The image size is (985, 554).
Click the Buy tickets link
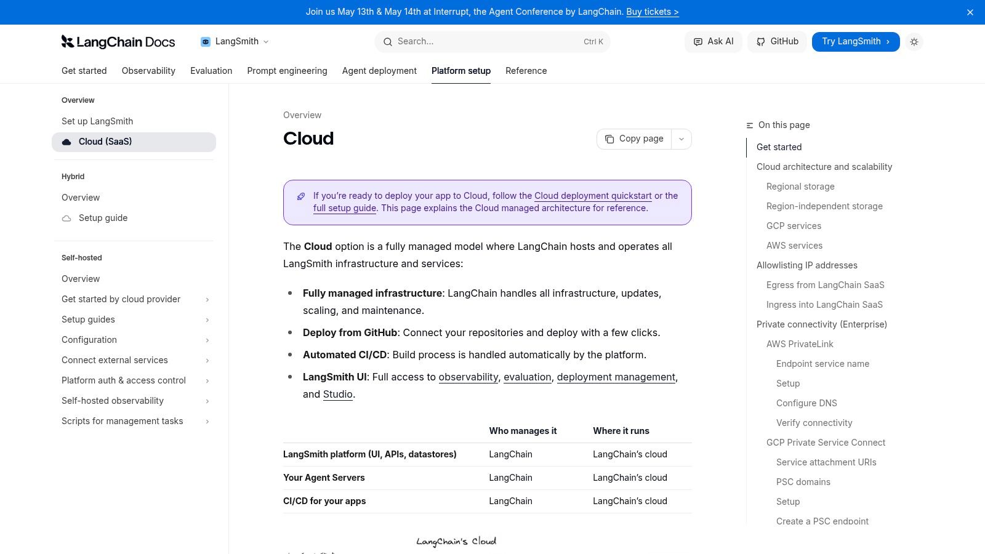653,12
